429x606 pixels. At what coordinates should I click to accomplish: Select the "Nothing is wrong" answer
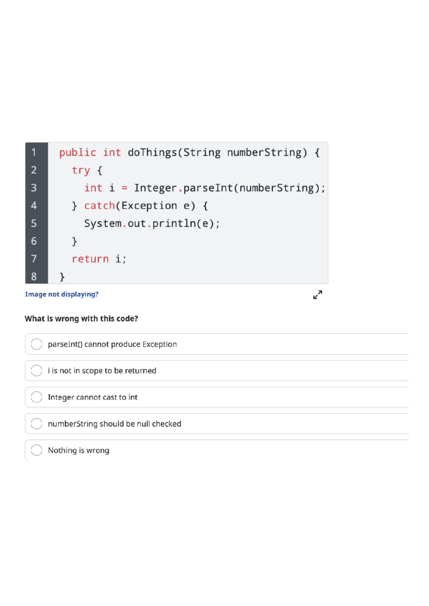(36, 451)
